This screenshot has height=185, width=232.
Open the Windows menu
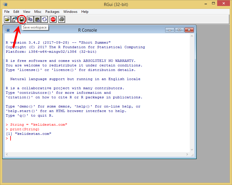(70, 12)
